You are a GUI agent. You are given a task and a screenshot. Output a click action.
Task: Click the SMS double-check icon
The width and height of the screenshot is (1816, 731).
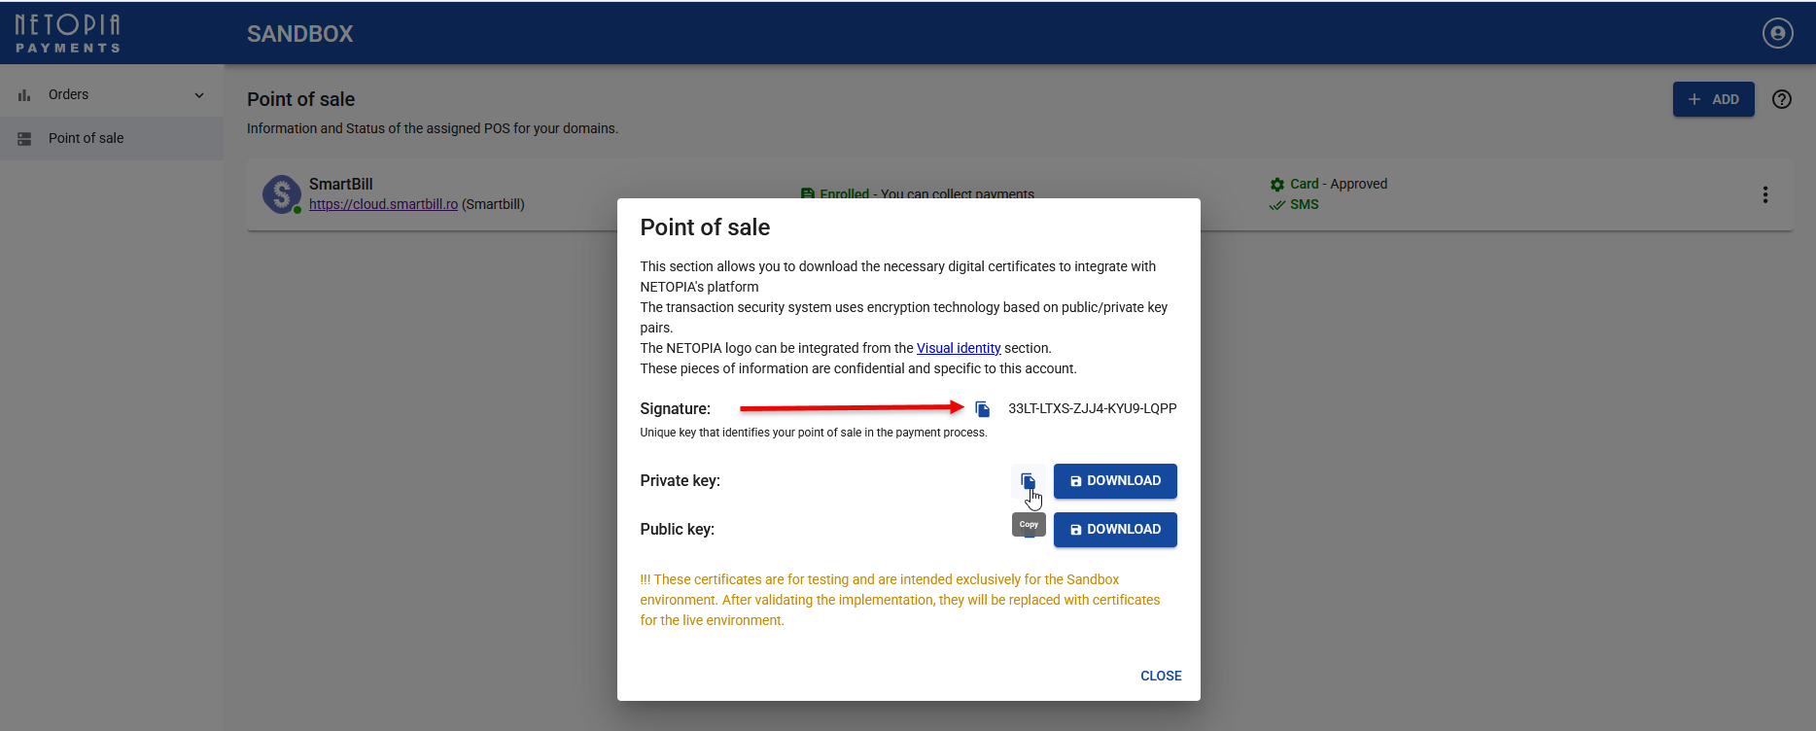[1277, 205]
